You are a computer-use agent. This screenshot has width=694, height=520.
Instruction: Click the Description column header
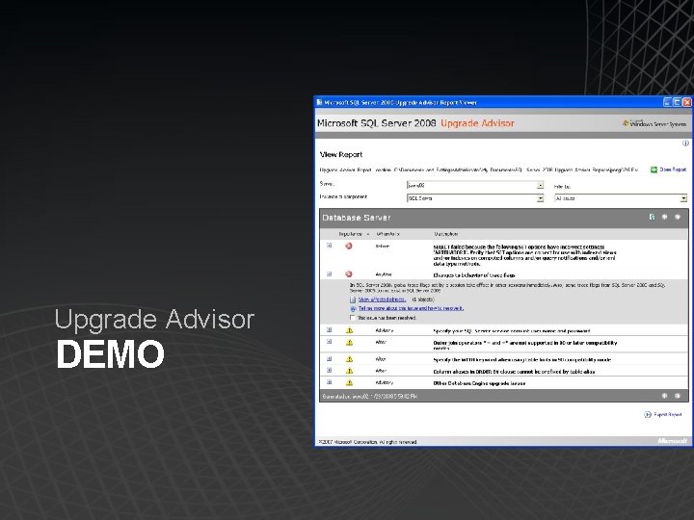coord(445,234)
